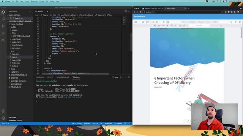Screen dimensions: 243x136
Task: Open a new tab in Chrome
Action: coord(189,9)
